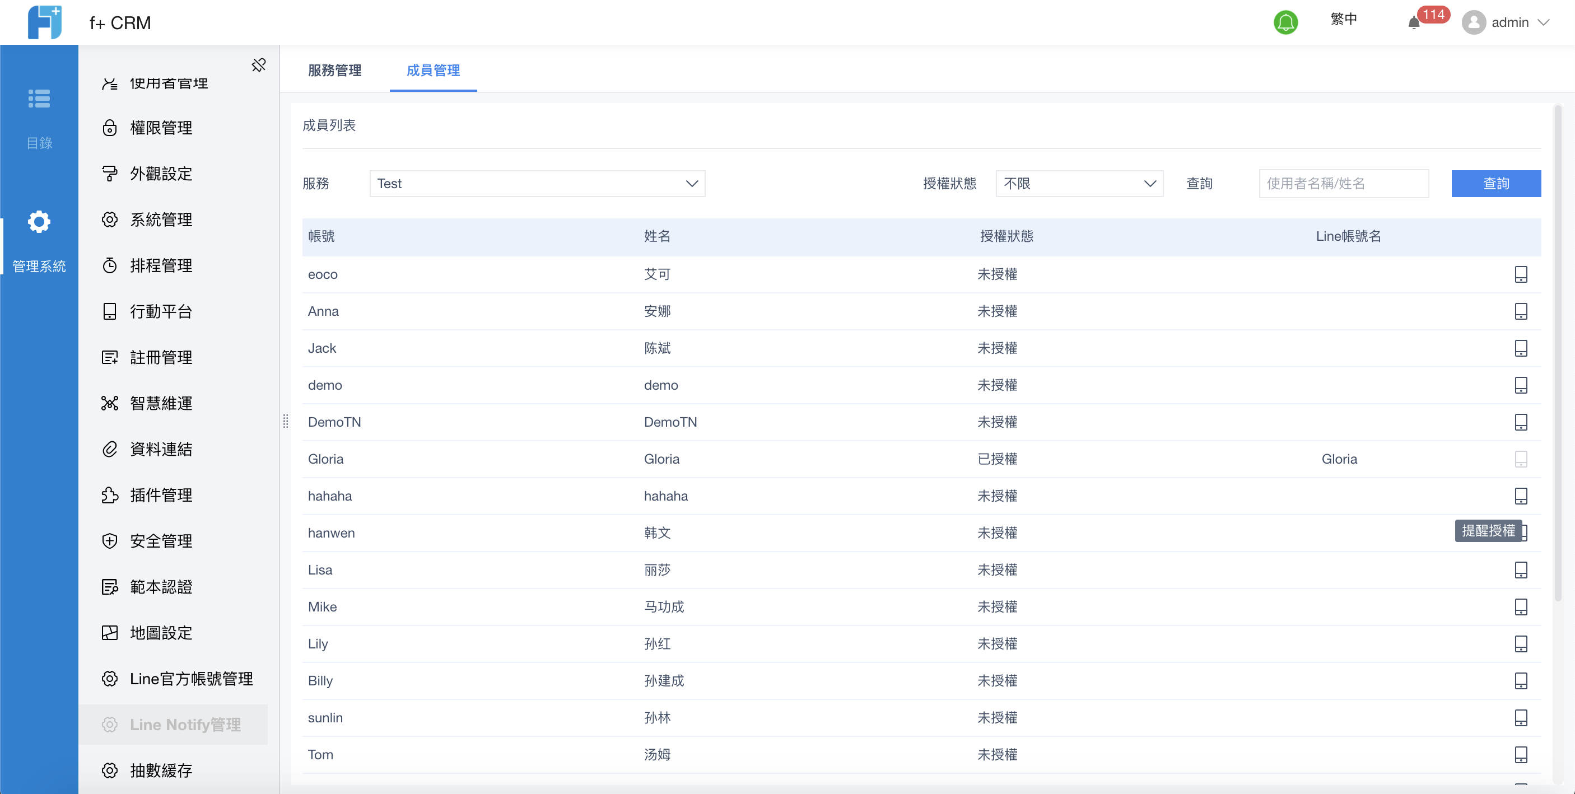Switch to the 服務管理 tab
The width and height of the screenshot is (1575, 794).
coord(334,71)
